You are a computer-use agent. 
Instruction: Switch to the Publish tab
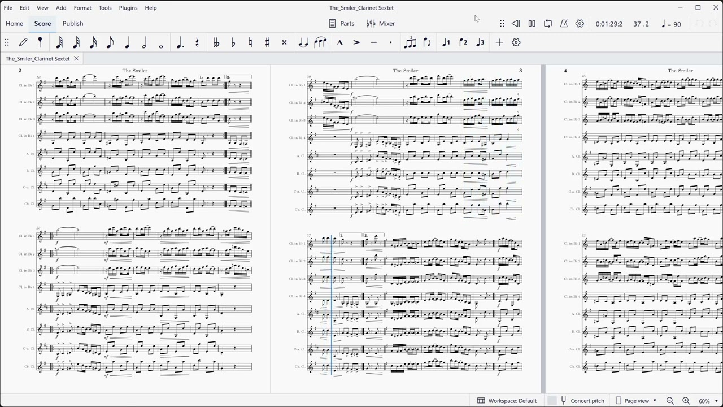point(73,24)
